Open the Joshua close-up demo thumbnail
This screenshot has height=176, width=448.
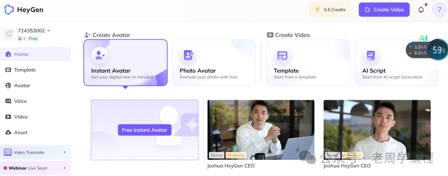point(377,130)
